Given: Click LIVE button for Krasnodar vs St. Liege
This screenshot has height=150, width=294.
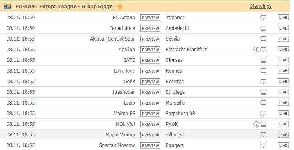Looking at the screenshot, I should [x=283, y=92].
